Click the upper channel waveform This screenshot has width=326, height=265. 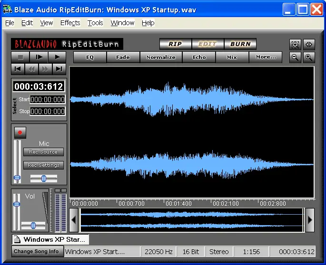[191, 99]
